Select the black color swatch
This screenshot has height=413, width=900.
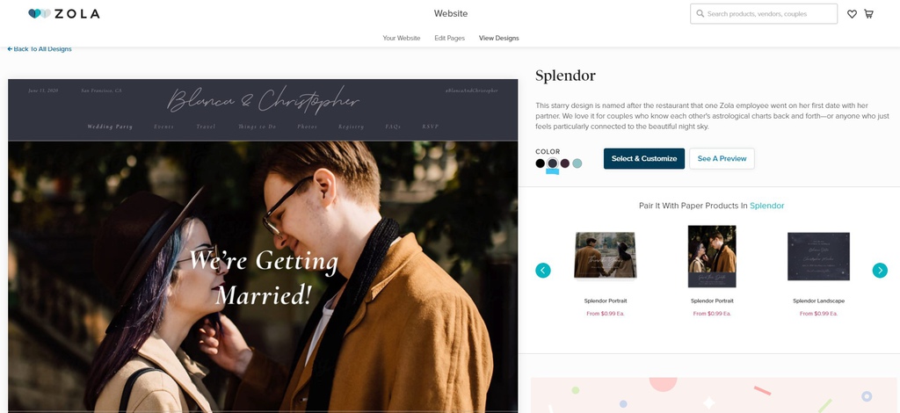click(541, 163)
